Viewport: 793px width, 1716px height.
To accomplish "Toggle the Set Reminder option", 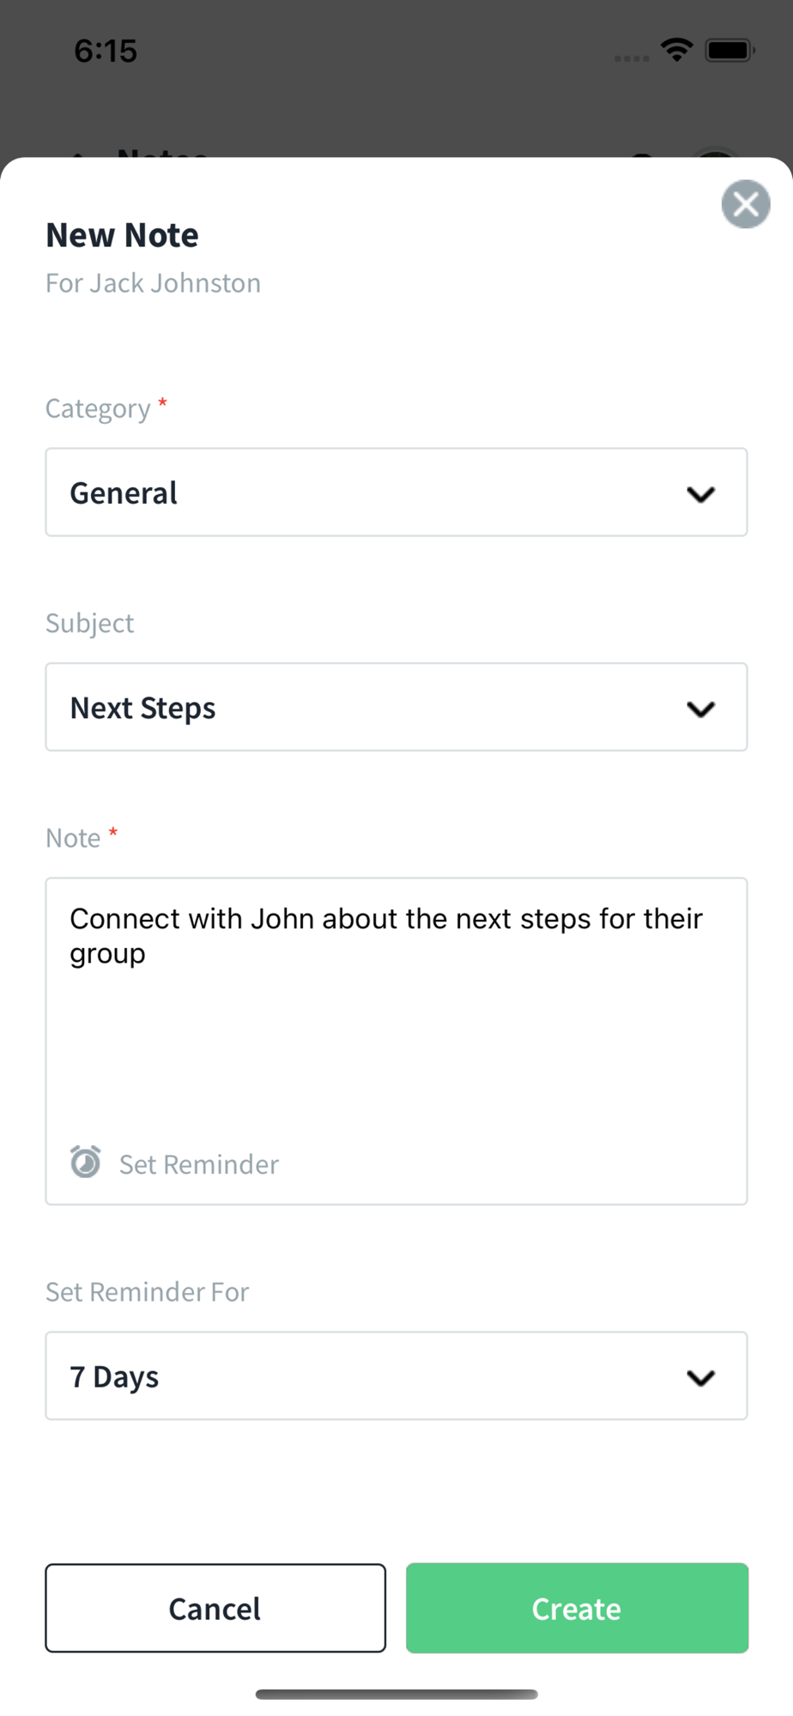I will point(198,1164).
